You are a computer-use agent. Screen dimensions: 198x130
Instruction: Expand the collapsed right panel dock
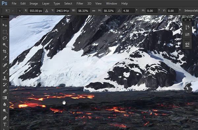tap(185, 20)
